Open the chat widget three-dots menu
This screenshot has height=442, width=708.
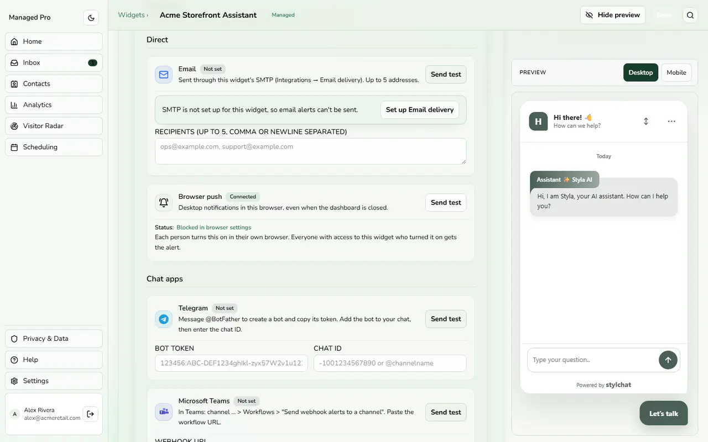tap(671, 121)
